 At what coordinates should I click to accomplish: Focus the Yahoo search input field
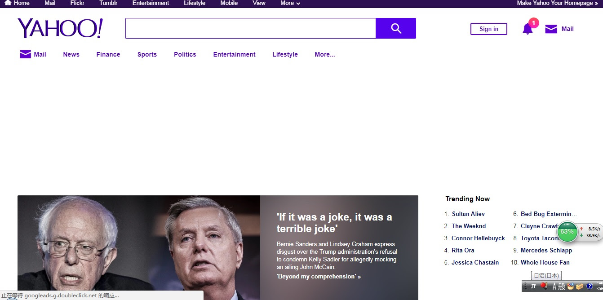pos(250,28)
